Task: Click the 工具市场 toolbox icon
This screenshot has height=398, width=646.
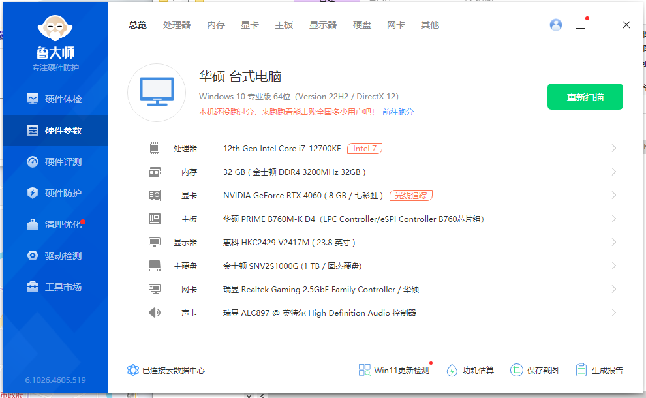Action: 33,287
